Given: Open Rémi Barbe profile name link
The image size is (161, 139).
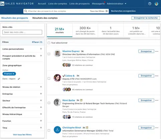Looking at the screenshot, I should 69,100.
